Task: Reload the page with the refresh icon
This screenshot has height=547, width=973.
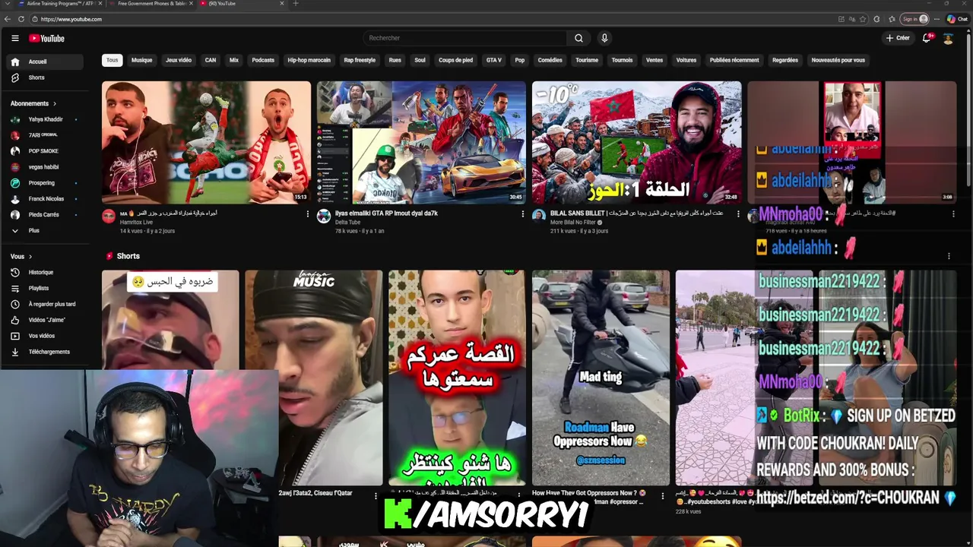Action: 21,19
